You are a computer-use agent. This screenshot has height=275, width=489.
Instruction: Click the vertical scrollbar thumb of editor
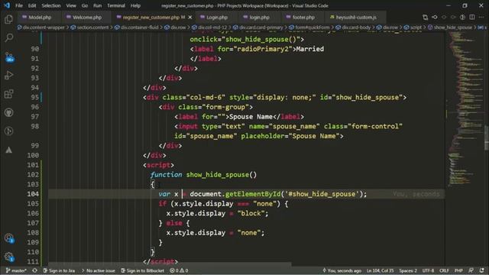click(487, 137)
